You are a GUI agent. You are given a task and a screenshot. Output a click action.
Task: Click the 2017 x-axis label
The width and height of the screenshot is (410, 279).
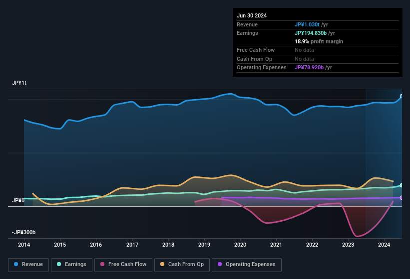pyautogui.click(x=132, y=245)
